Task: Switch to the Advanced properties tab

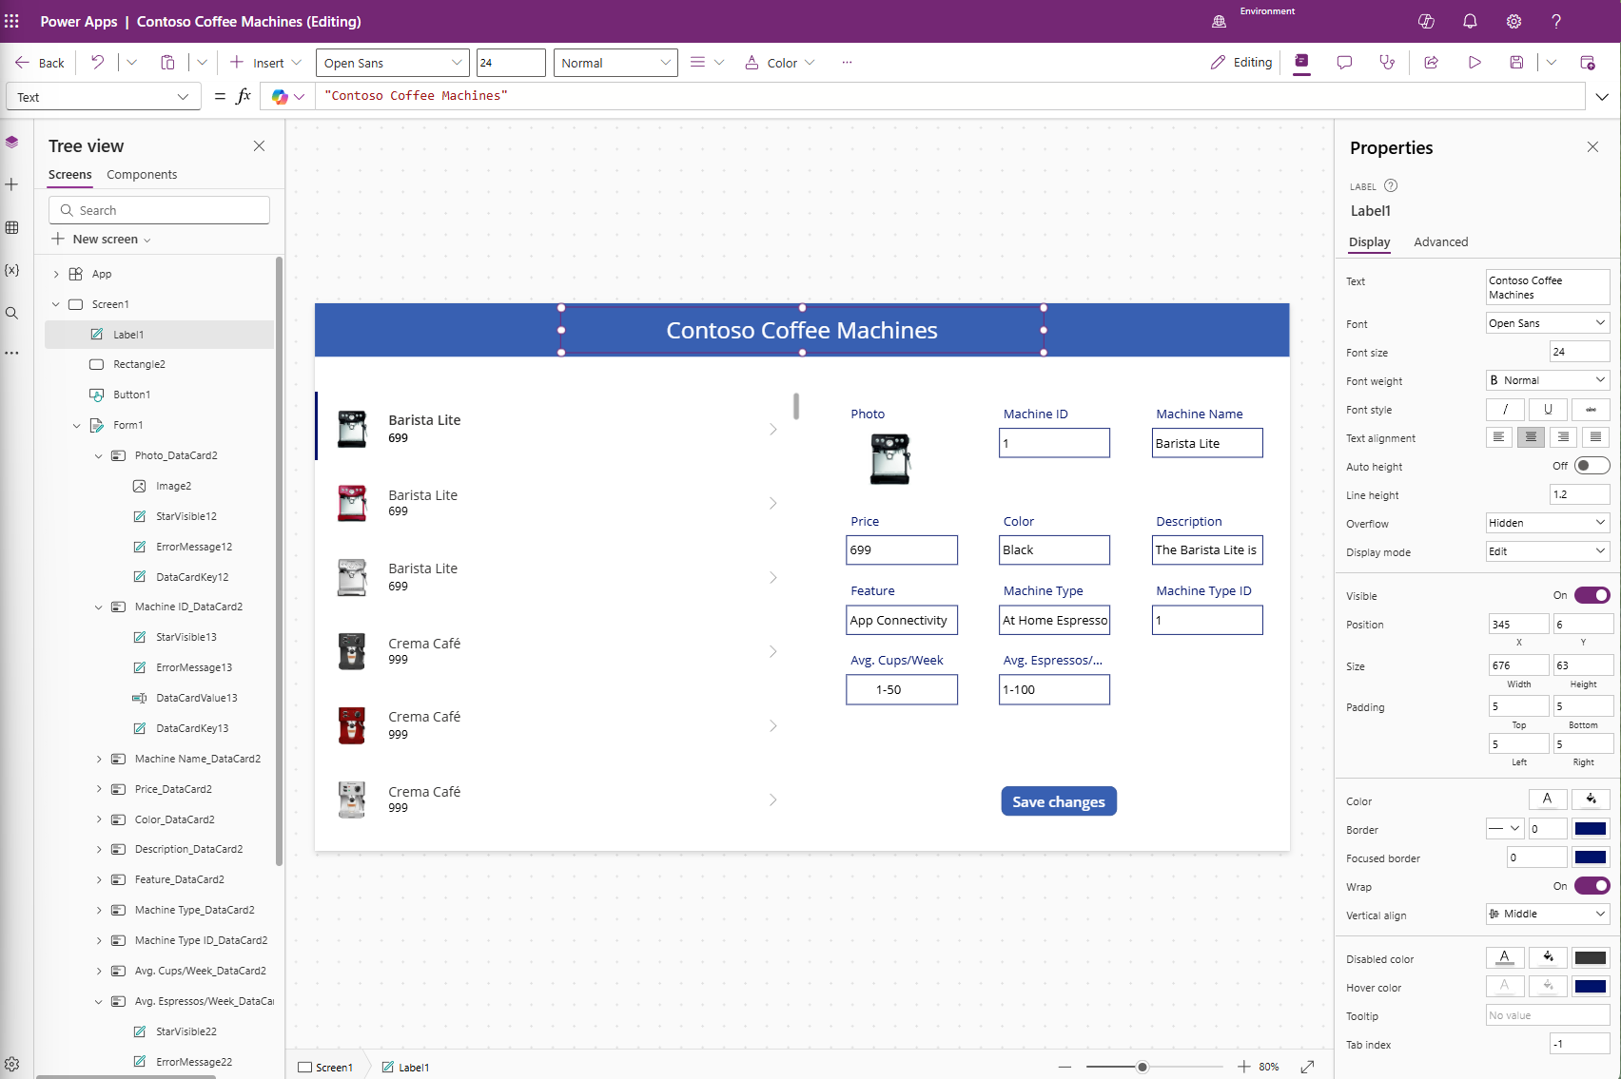Action: click(1440, 242)
